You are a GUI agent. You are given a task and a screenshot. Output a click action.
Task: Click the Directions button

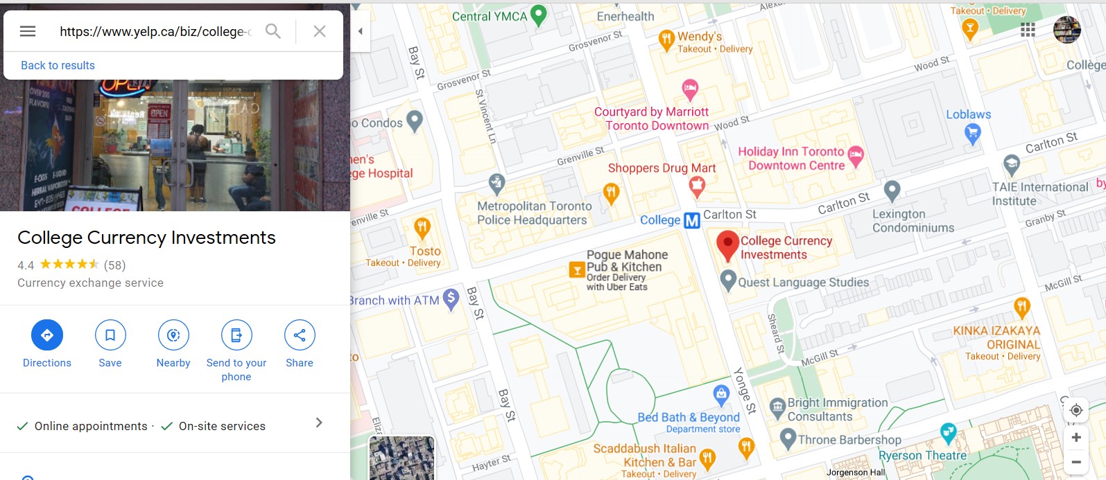click(x=47, y=344)
